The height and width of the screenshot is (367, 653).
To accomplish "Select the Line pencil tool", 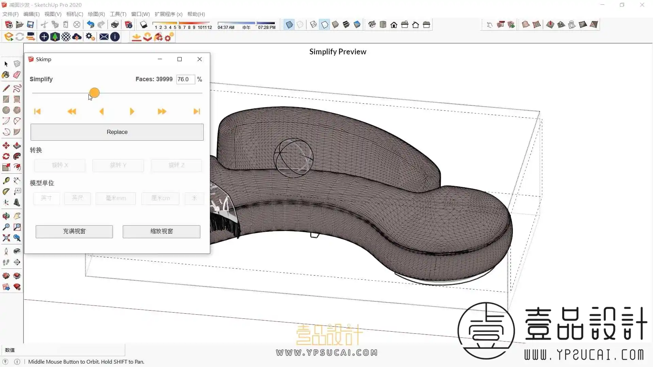I will (6, 88).
